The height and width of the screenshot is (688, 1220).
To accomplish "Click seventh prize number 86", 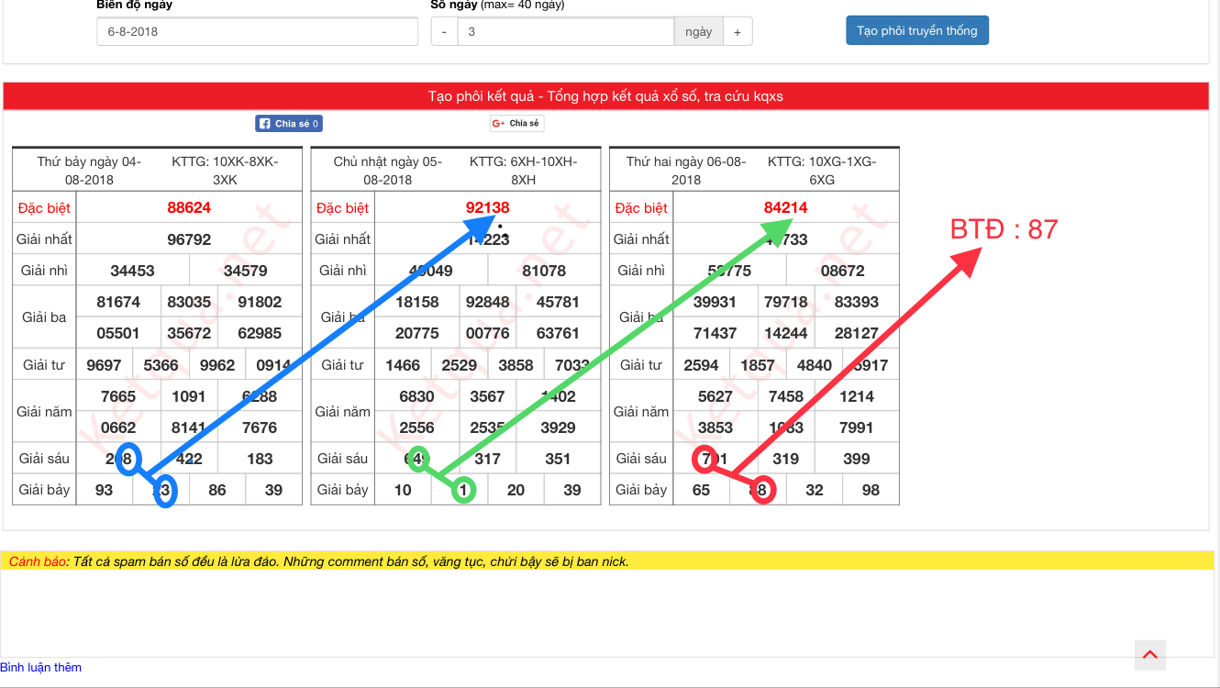I will click(217, 490).
